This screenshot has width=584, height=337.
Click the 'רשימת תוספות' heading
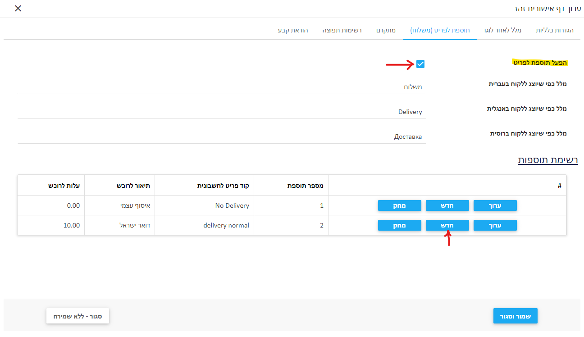(548, 160)
